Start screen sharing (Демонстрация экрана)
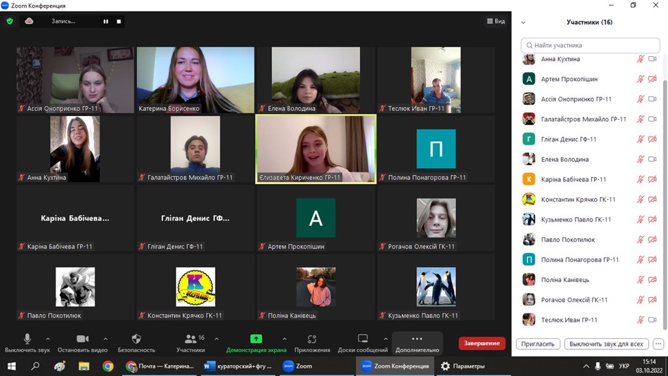The height and width of the screenshot is (376, 668). 256,343
